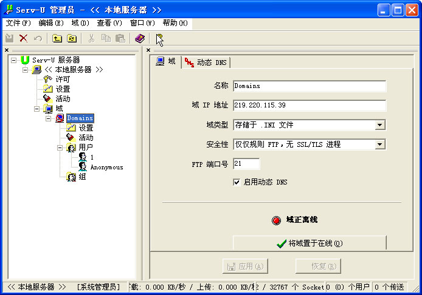Click the save toolbar icon
Screen dimensions: 422x295
(x=10, y=38)
